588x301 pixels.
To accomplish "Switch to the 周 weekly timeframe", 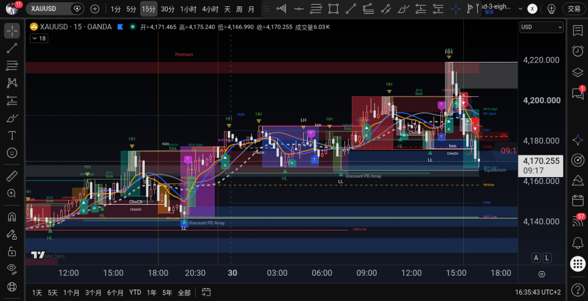I will (239, 9).
